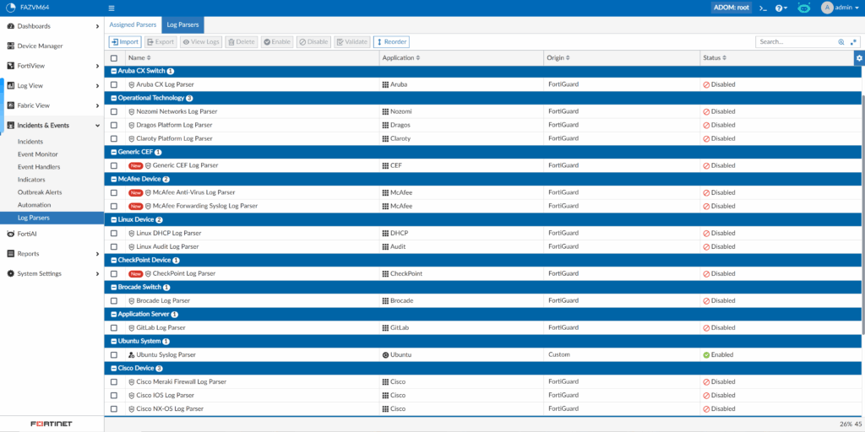Viewport: 865px width, 432px height.
Task: Click the New badge on Generic CEF parser
Action: [136, 165]
